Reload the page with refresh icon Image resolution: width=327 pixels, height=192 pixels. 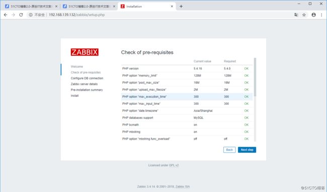click(21, 15)
